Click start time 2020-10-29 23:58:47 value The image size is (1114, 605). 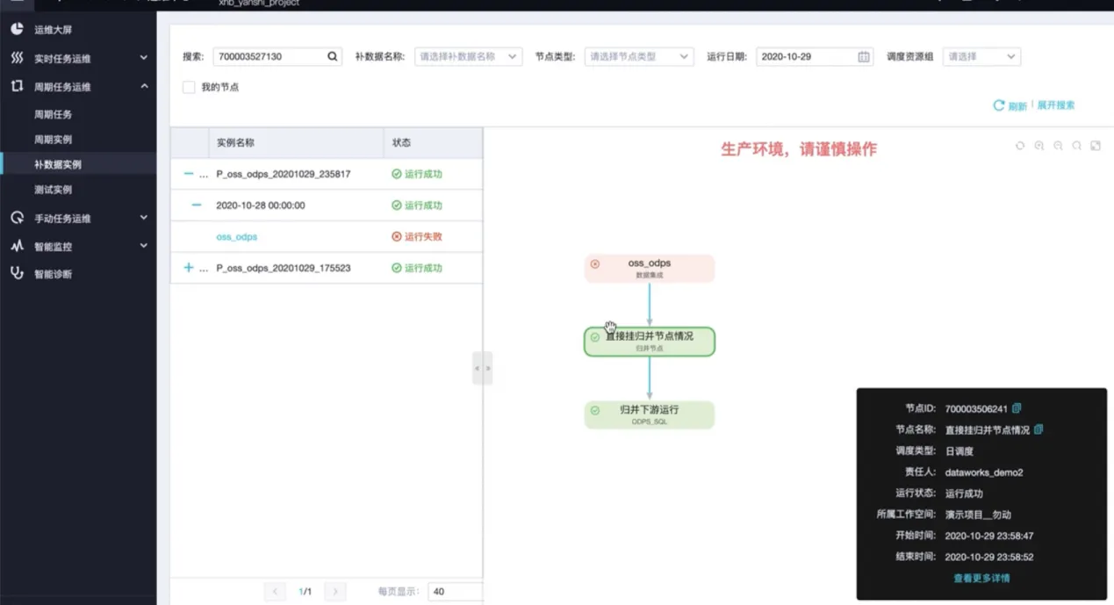[988, 536]
